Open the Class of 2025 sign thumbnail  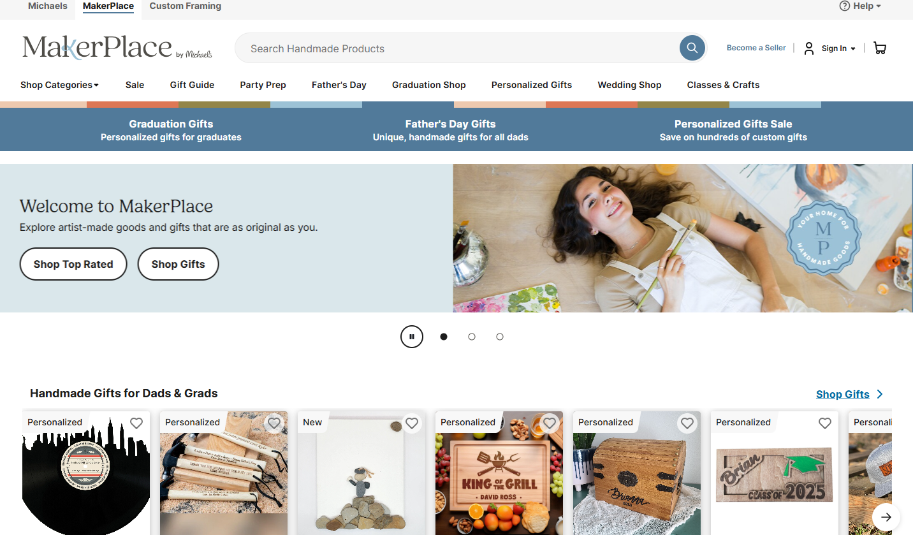(775, 473)
